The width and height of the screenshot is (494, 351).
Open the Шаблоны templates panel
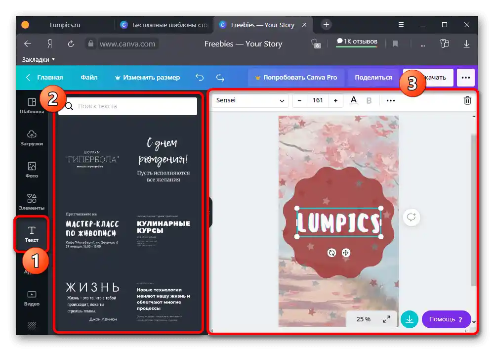(x=32, y=106)
